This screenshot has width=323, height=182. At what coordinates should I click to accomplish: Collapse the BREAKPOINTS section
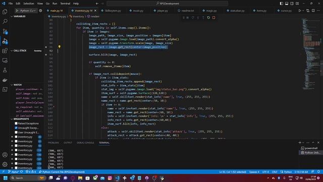[12, 119]
